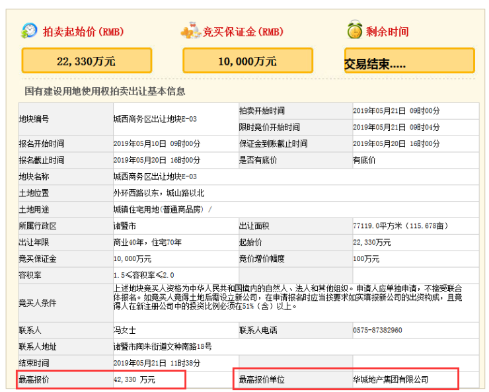489x392 pixels.
Task: Click the contact person name 冯女士
Action: pyautogui.click(x=124, y=330)
